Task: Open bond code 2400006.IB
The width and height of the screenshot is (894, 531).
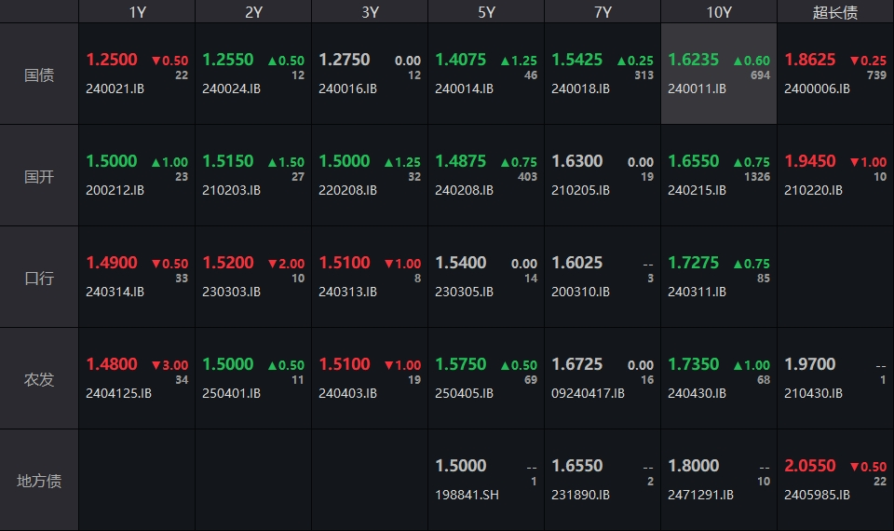Action: (x=817, y=88)
